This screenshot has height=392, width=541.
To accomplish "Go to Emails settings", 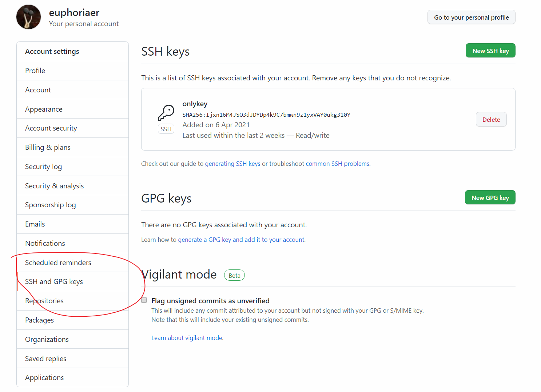I will (72, 224).
